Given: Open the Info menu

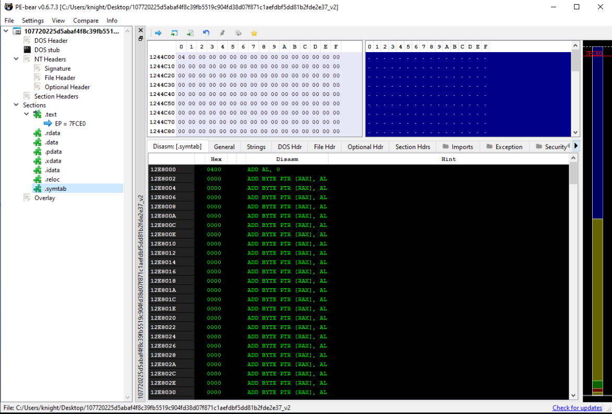Looking at the screenshot, I should pos(112,21).
